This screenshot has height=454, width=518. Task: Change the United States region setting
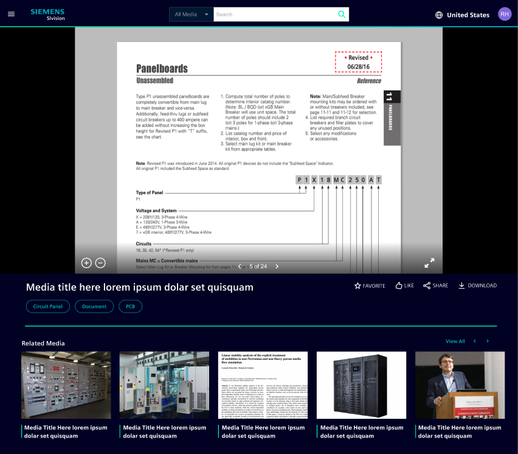(468, 15)
